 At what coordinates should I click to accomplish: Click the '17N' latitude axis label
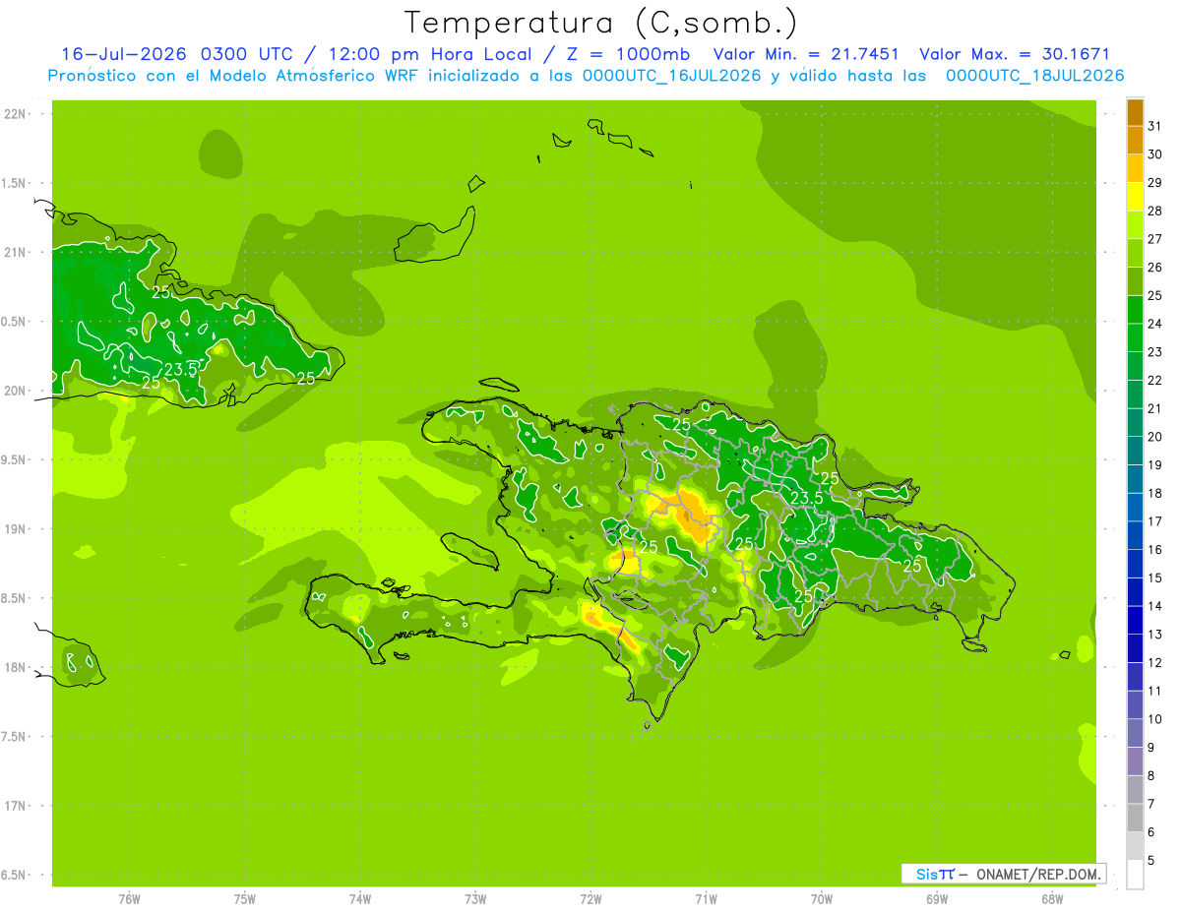tap(15, 806)
